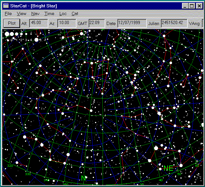Click the green N compass label
Image resolution: width=205 pixels, height=187 pixels.
pos(83,178)
